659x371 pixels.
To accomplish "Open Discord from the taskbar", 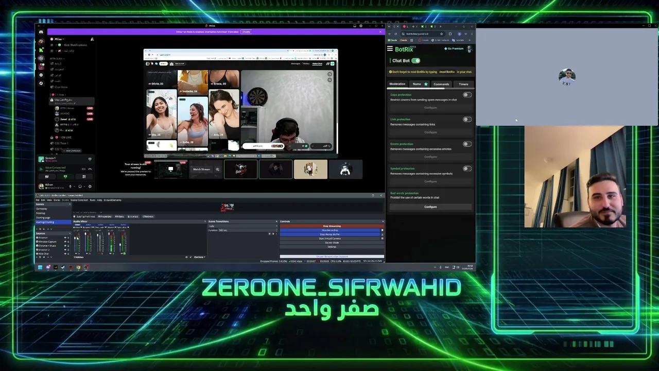I will tap(48, 267).
